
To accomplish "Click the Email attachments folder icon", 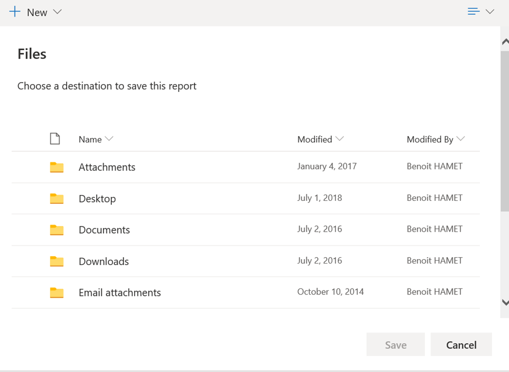I will (57, 292).
